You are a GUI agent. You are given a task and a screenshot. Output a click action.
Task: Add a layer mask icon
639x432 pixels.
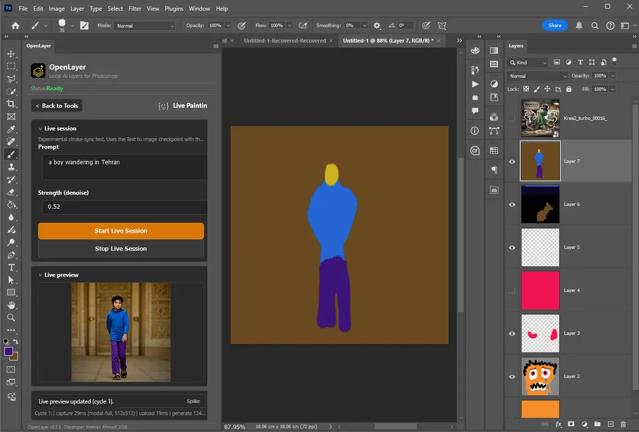571,424
